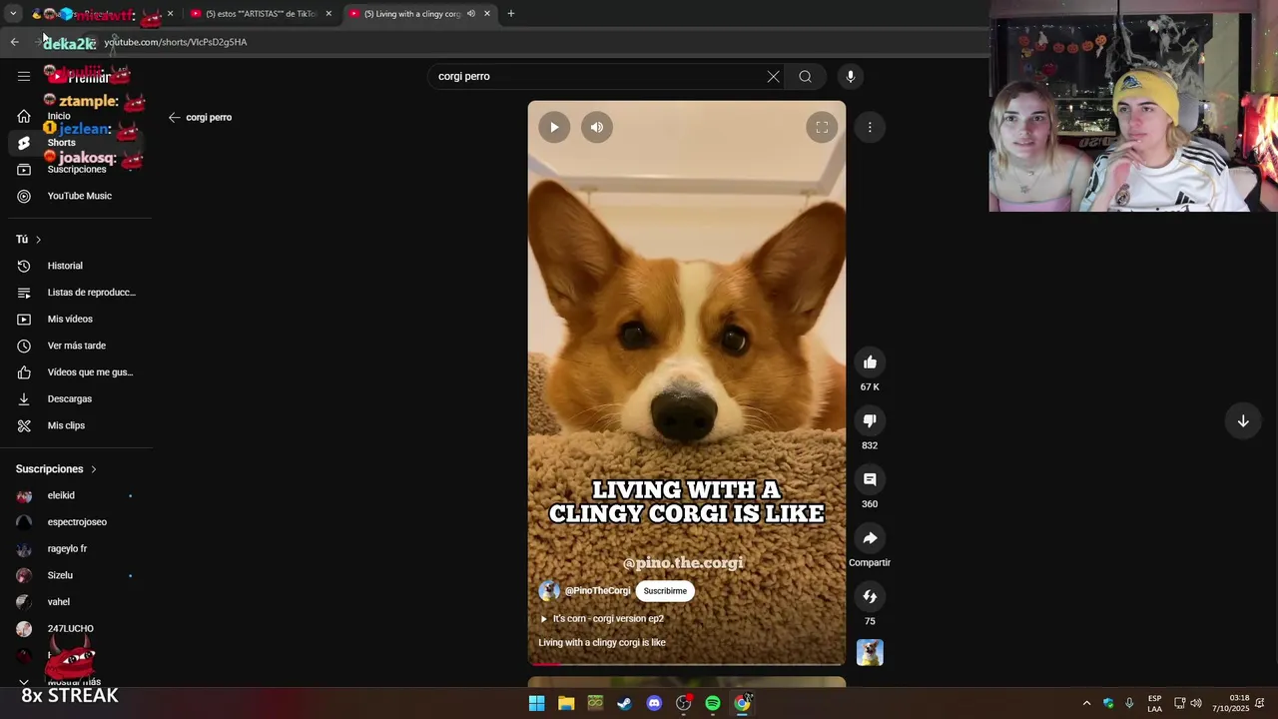
Task: Open the tab search dropdown arrow
Action: 13,14
